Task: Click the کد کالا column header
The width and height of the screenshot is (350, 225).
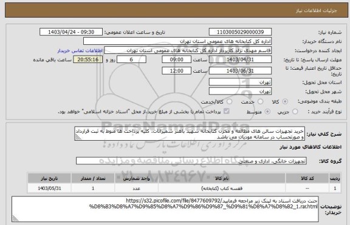Action: click(307, 178)
